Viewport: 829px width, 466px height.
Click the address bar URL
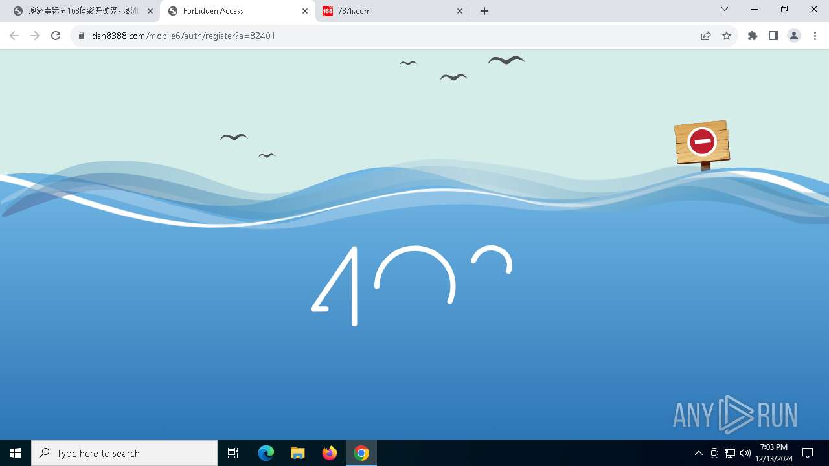coord(184,36)
